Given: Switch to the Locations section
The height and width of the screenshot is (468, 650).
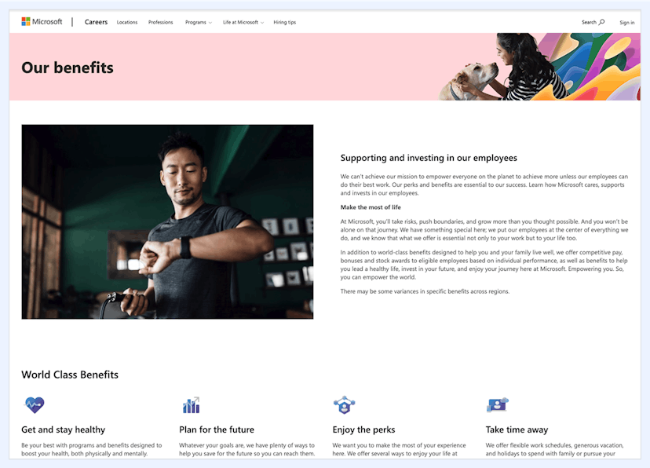Looking at the screenshot, I should tap(126, 22).
